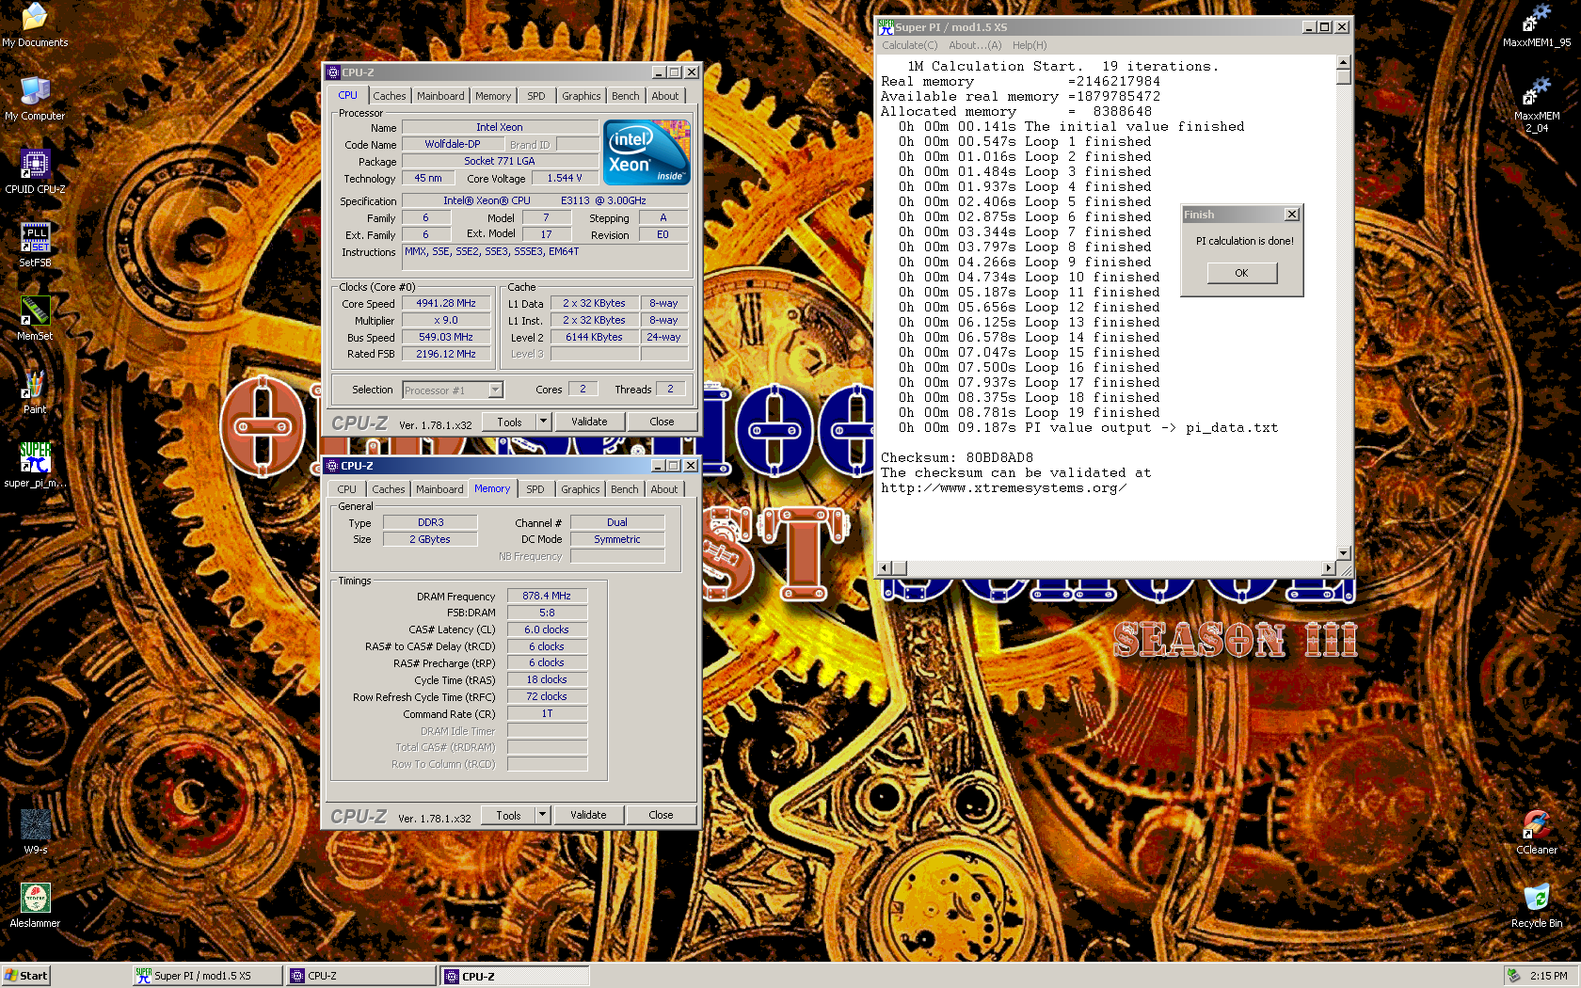The width and height of the screenshot is (1581, 988).
Task: Open the About...(A) menu in Super PI
Action: (975, 45)
